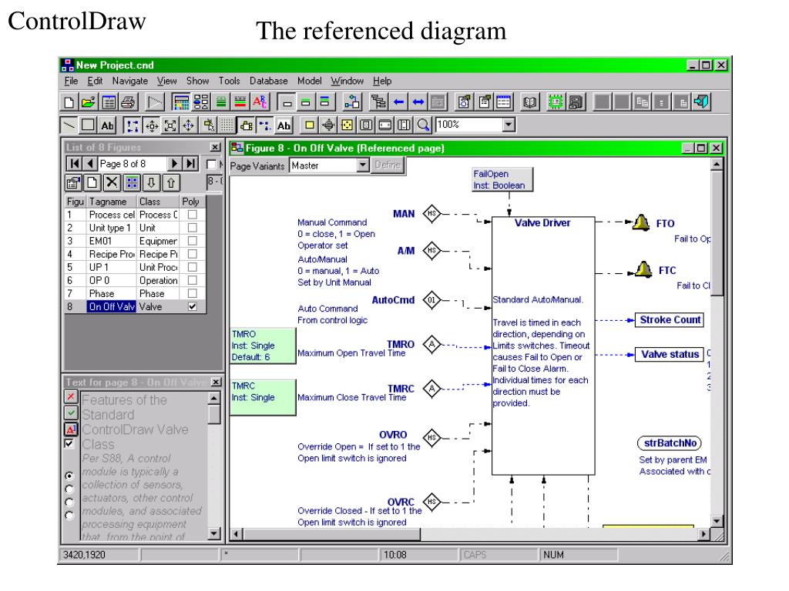
Task: Click the FTO alarm bell icon
Action: click(x=640, y=222)
